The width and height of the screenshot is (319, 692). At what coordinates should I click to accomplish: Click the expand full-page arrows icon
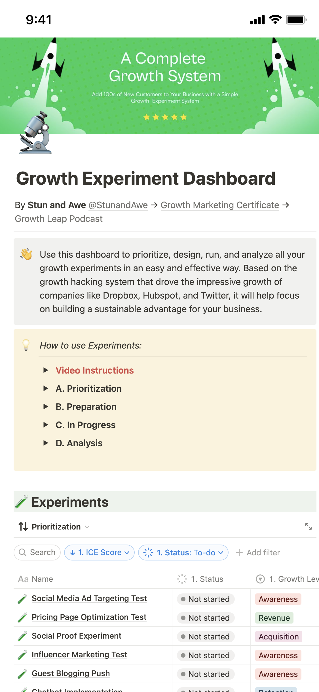point(308,526)
